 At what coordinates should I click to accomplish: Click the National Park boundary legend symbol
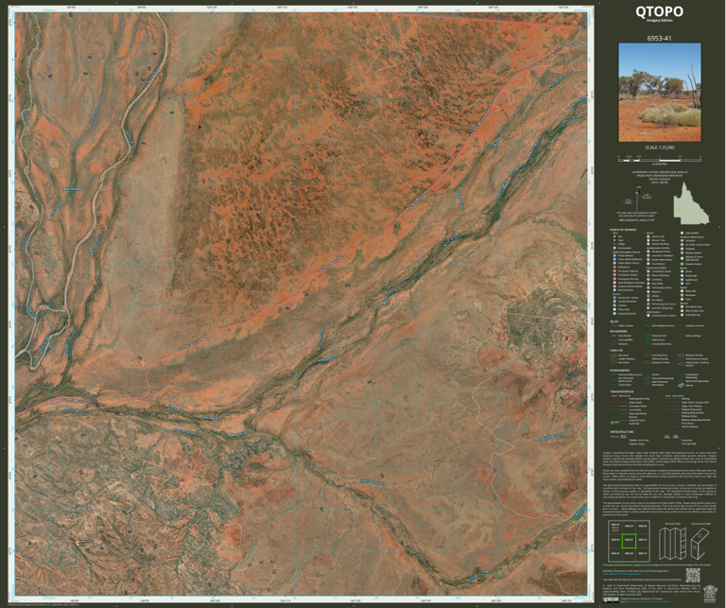click(x=648, y=336)
